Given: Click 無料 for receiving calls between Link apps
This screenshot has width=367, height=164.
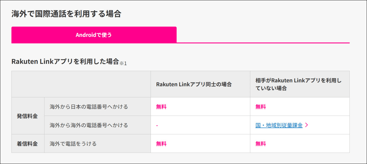Looking at the screenshot, I should pos(161,143).
